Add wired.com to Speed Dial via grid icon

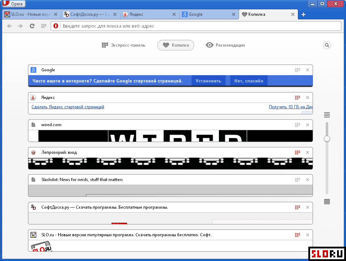(298, 125)
